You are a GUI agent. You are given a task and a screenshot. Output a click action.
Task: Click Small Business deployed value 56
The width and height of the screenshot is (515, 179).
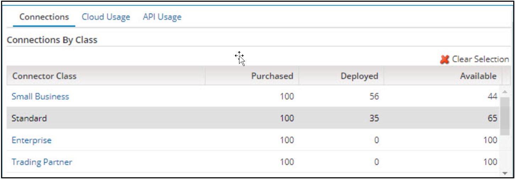(373, 96)
